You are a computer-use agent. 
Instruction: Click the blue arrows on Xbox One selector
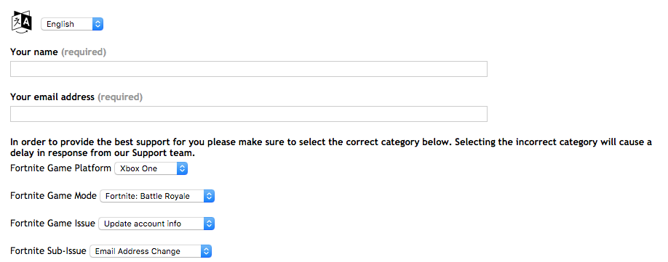pyautogui.click(x=182, y=168)
